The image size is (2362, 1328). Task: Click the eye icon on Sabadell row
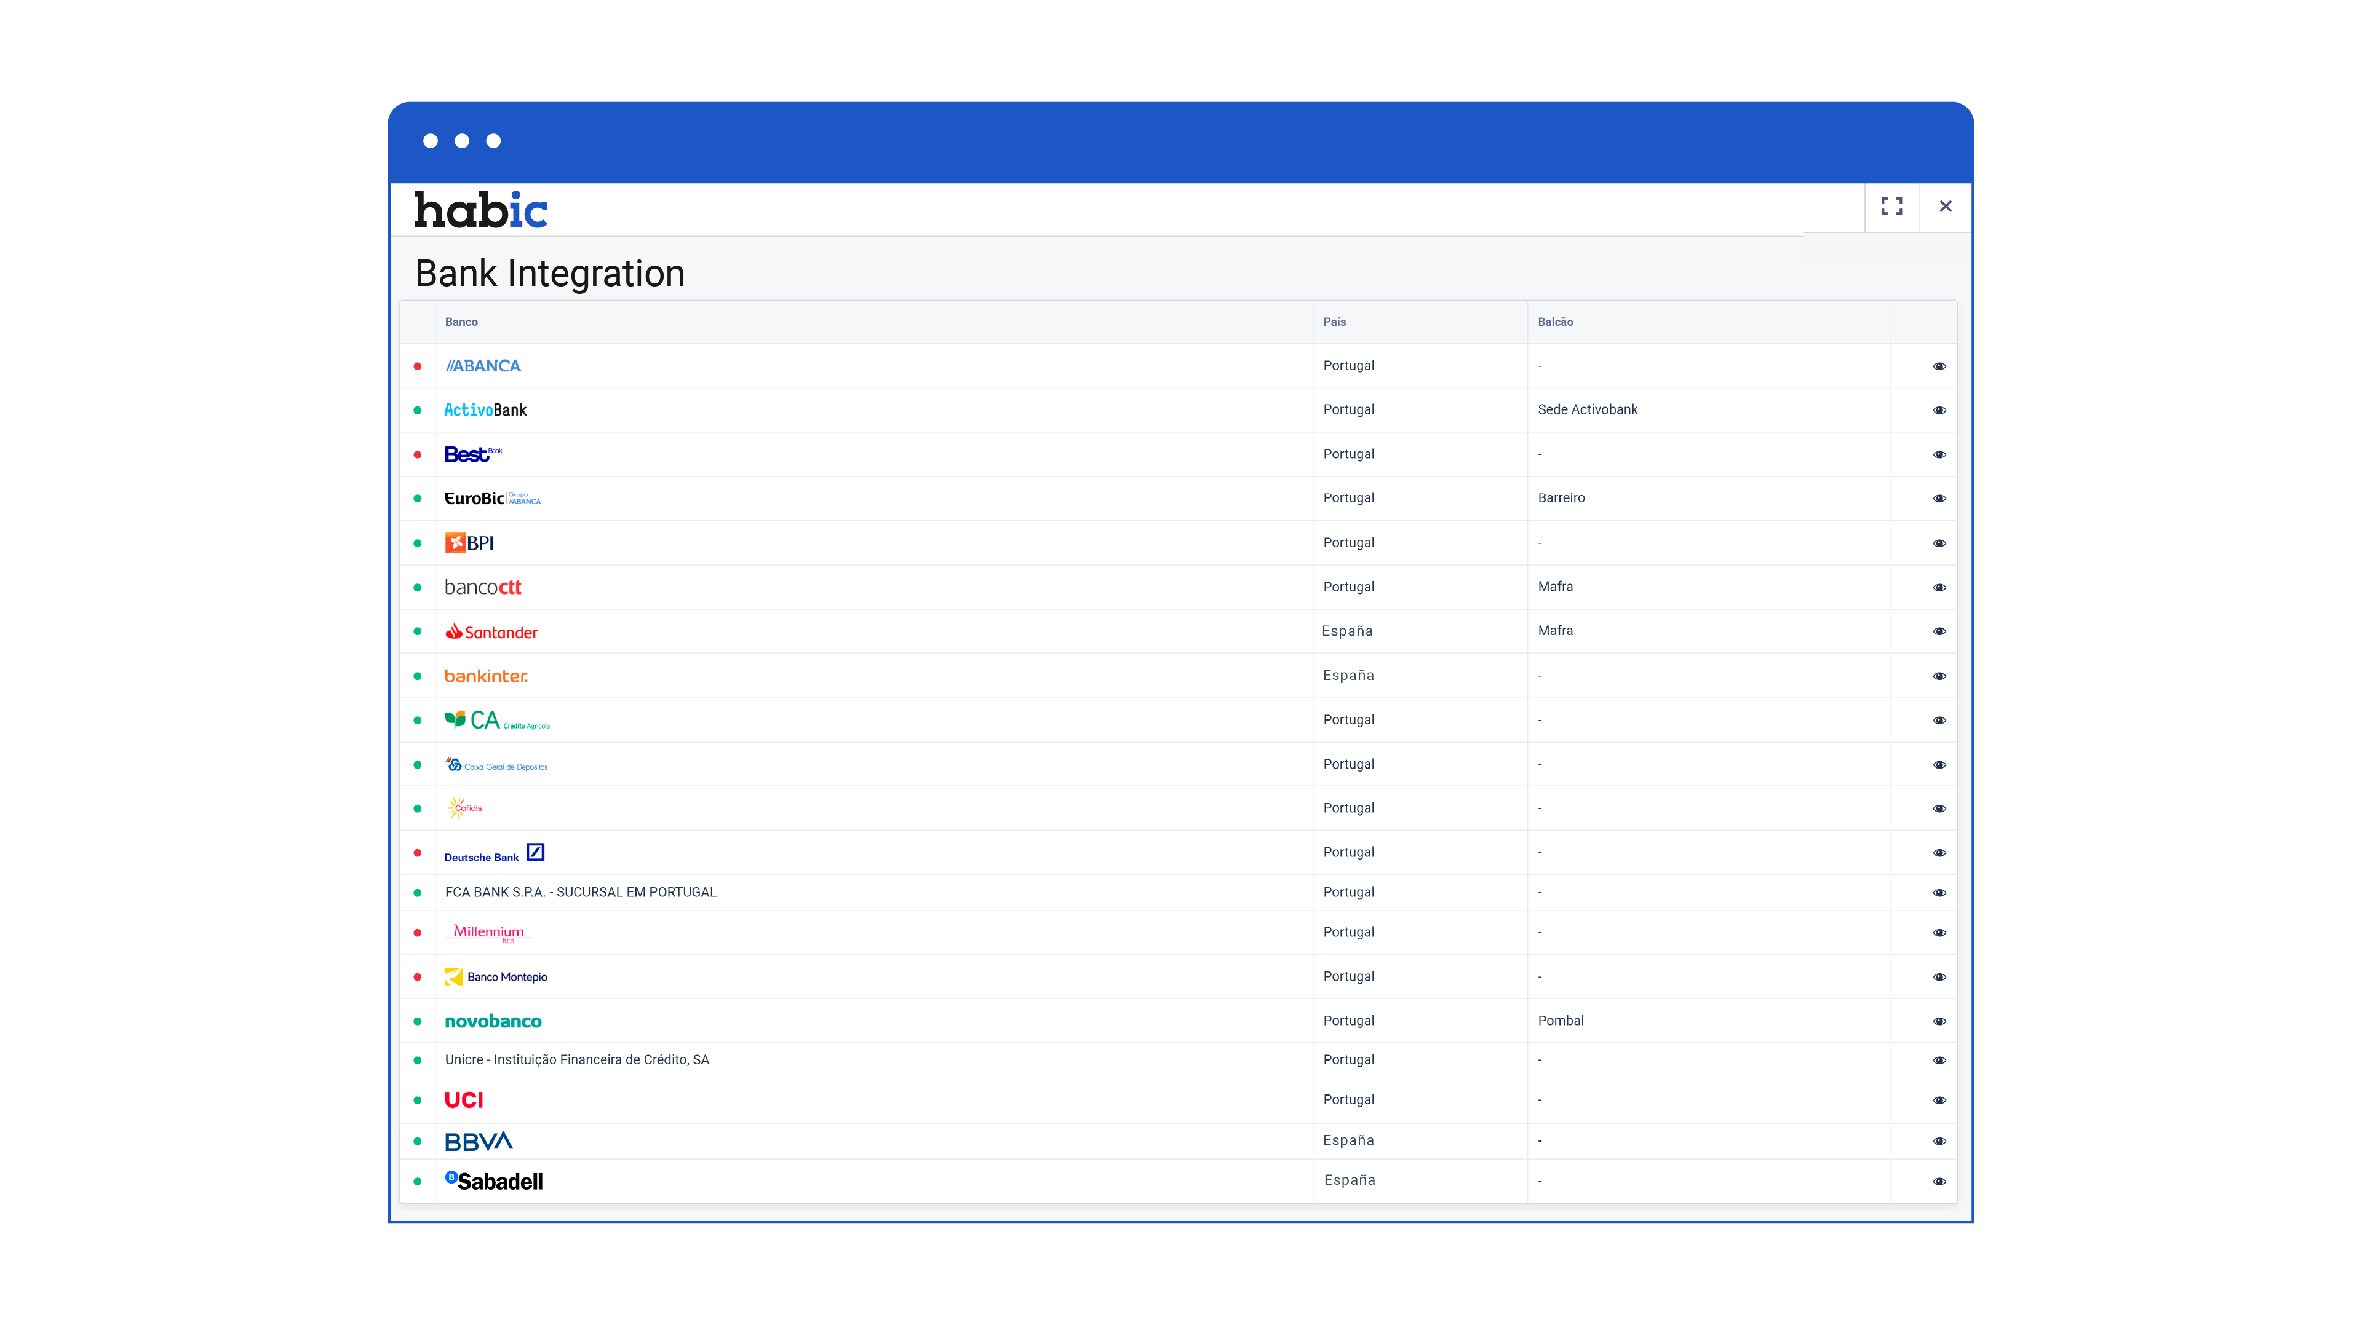(1938, 1181)
